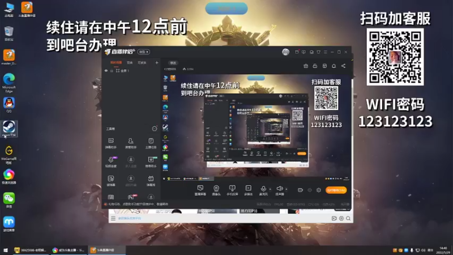This screenshot has height=255, width=453.
Task: Open WeGame from the desktop
Action: click(9, 154)
